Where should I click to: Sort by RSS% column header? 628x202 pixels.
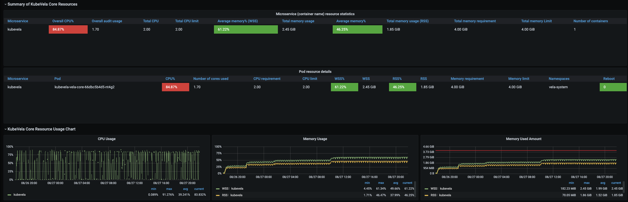point(397,79)
